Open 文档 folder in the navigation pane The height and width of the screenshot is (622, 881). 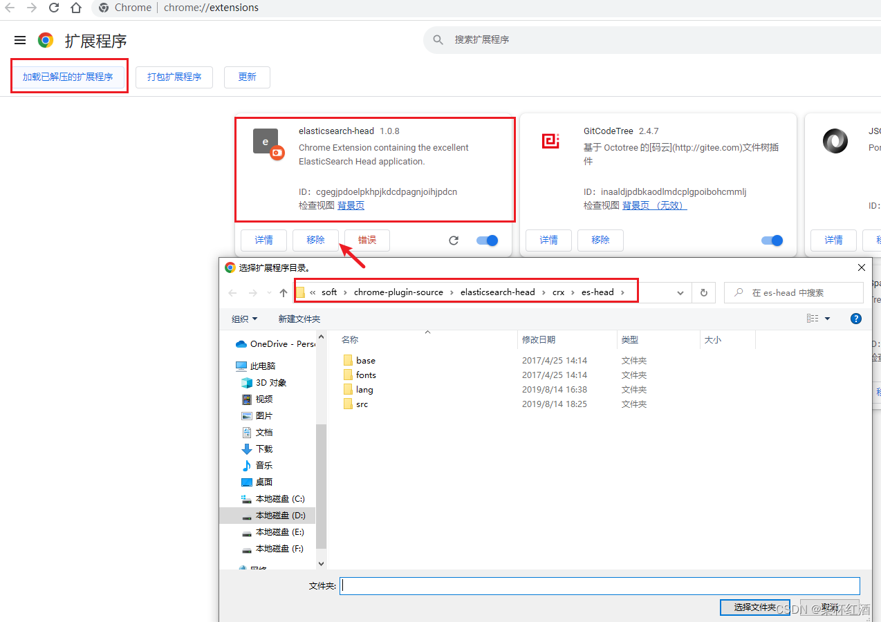click(257, 432)
